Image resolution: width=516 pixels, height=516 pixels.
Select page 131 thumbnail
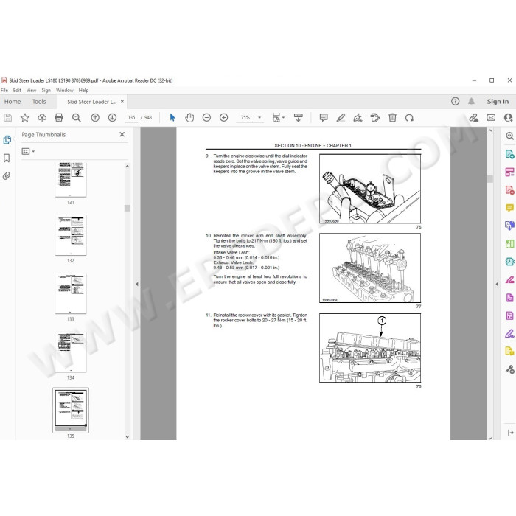pyautogui.click(x=71, y=179)
